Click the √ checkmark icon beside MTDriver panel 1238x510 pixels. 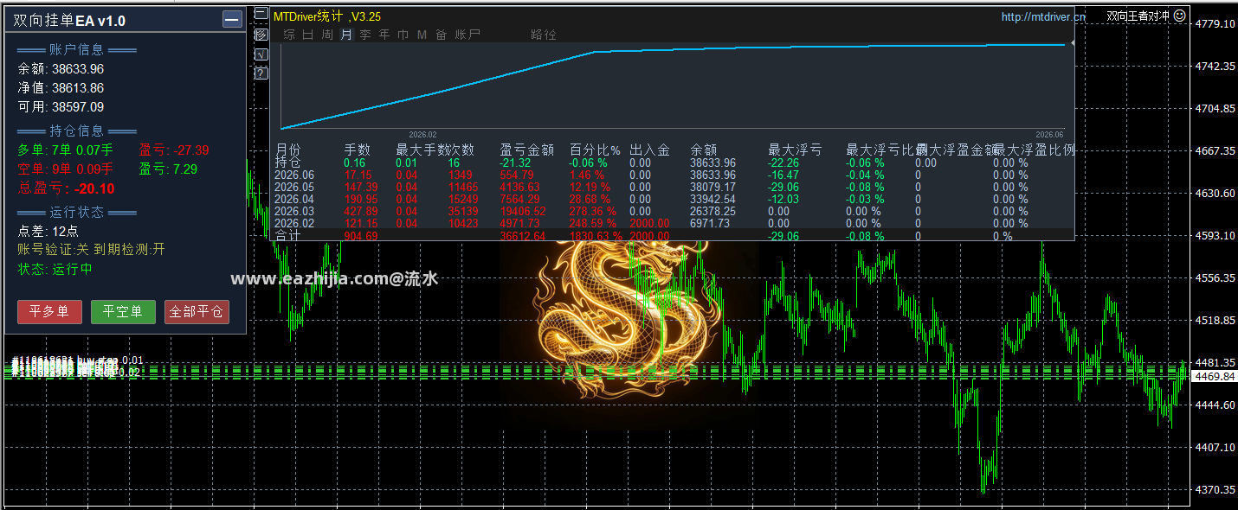click(x=261, y=54)
